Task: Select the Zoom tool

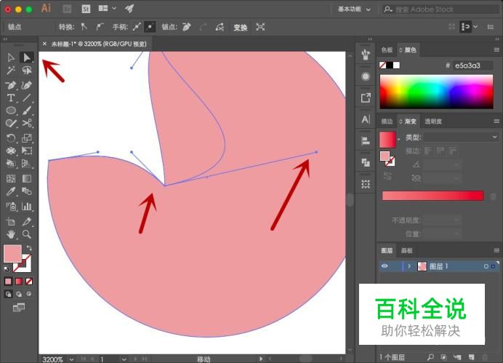Action: 27,234
